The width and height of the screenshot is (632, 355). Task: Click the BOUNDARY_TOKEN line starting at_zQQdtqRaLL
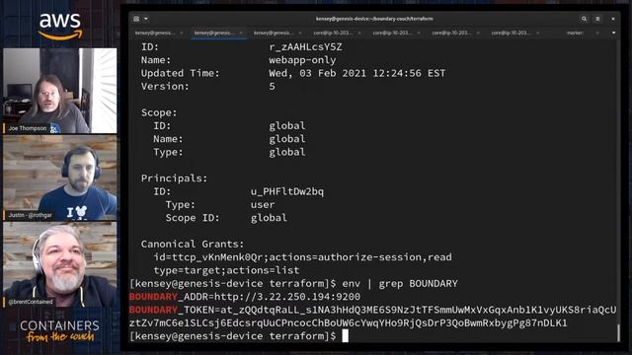coord(372,310)
